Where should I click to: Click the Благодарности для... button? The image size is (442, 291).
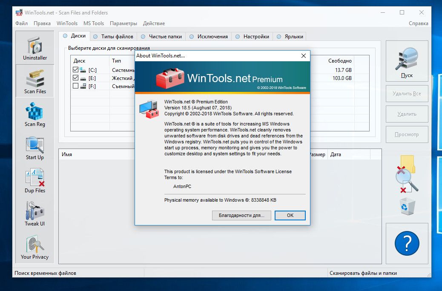click(241, 215)
